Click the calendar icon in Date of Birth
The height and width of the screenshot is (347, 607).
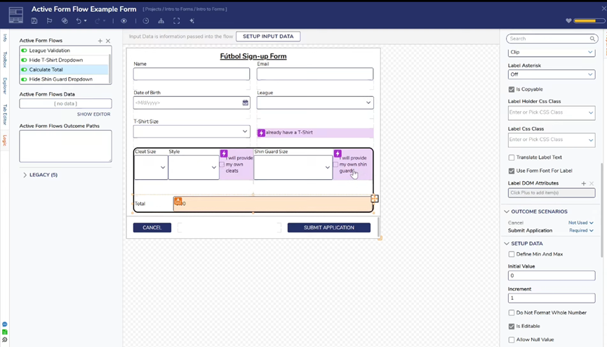coord(246,103)
